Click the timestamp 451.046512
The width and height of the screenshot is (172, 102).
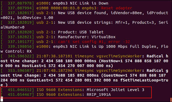point(20,90)
